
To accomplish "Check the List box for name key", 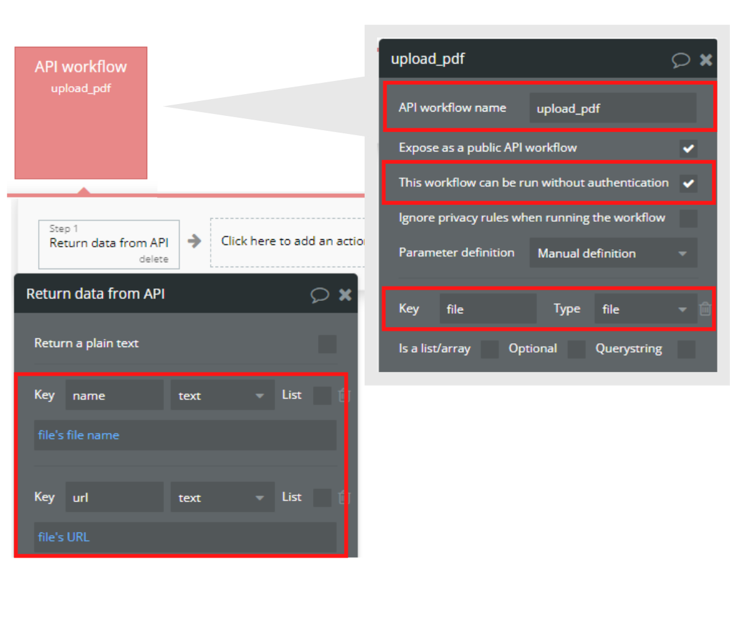I will click(x=322, y=396).
